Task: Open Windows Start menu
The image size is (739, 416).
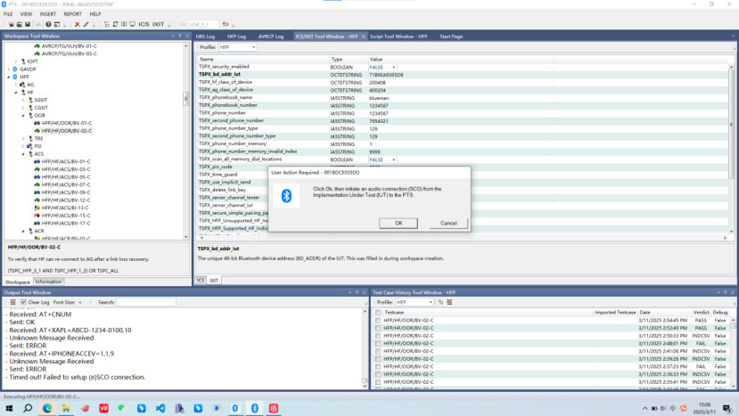Action: tap(9, 408)
